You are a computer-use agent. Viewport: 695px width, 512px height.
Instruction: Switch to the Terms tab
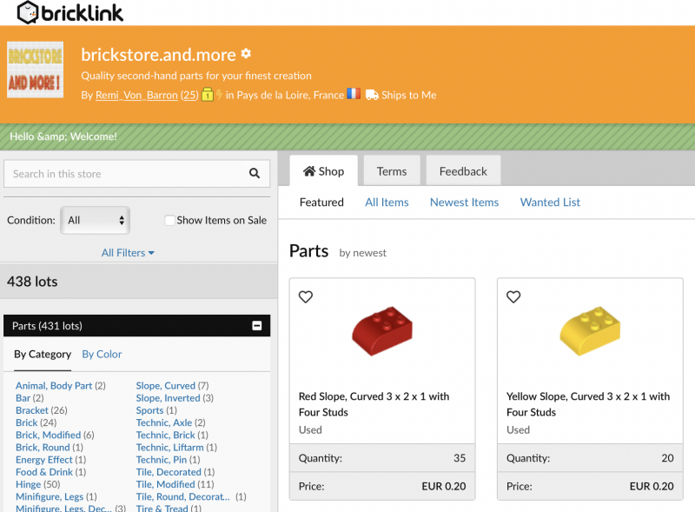click(391, 171)
